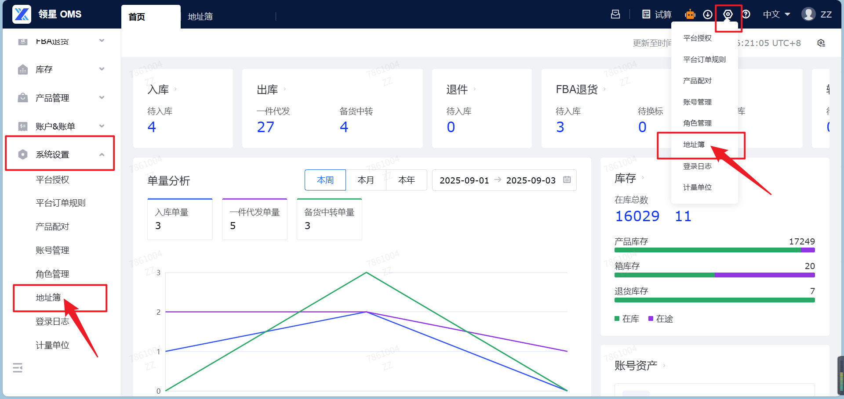Open the 账号资产 section link

click(636, 365)
